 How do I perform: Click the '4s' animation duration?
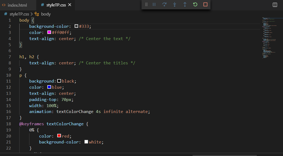(x=98, y=111)
